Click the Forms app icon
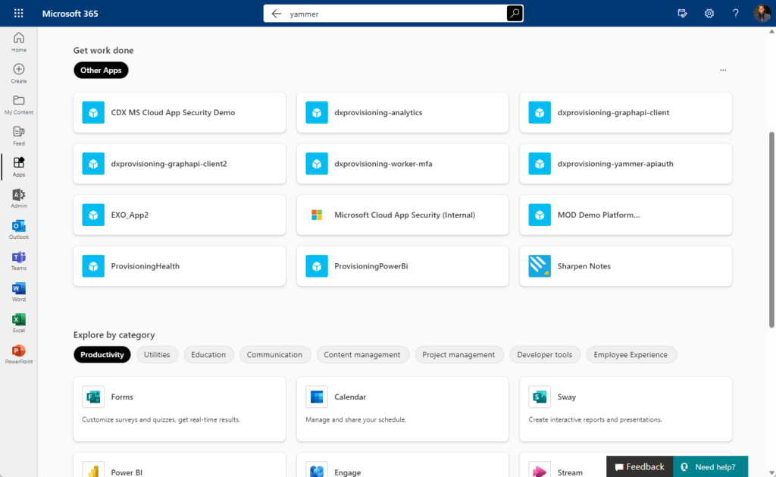776x477 pixels. pyautogui.click(x=93, y=397)
